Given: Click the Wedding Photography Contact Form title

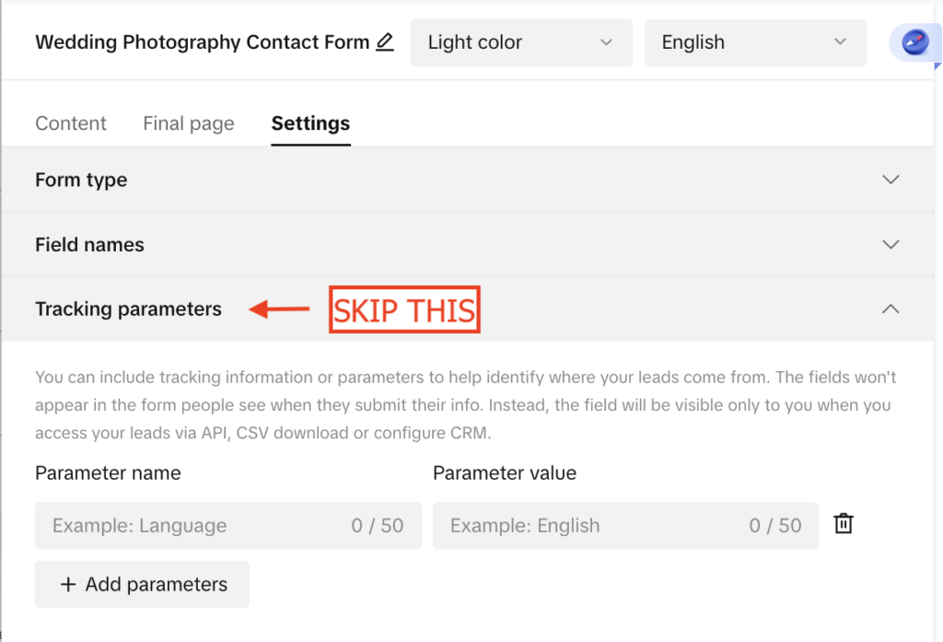Looking at the screenshot, I should pyautogui.click(x=202, y=41).
